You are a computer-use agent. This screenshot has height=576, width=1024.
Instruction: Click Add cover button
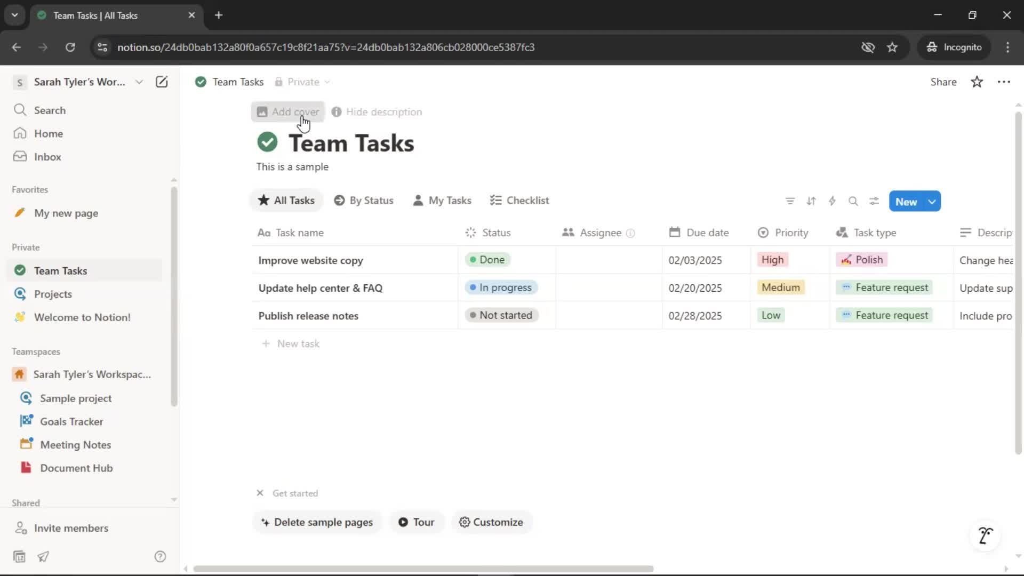pyautogui.click(x=288, y=111)
